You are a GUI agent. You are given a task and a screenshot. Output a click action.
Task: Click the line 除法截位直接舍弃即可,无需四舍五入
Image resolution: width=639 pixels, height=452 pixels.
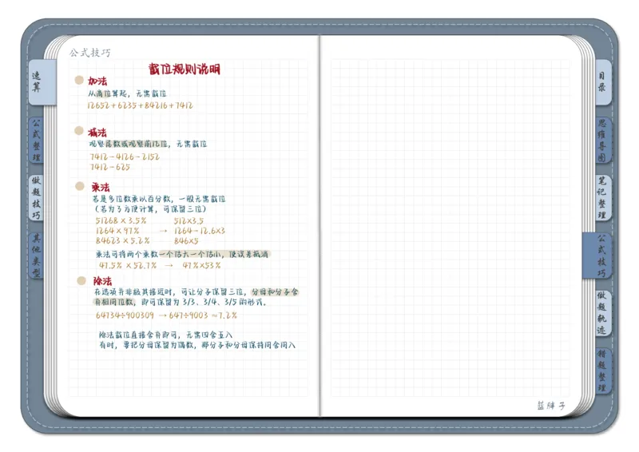pos(166,335)
